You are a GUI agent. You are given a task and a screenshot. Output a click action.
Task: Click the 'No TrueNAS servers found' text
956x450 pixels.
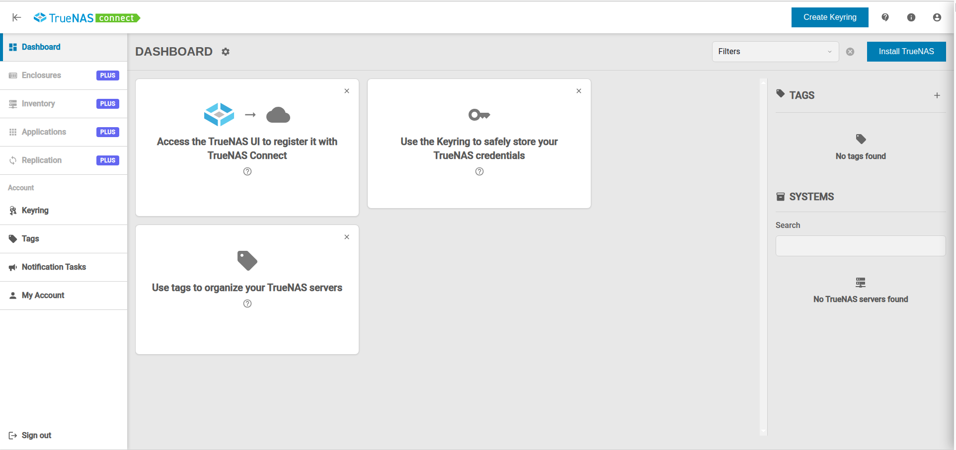[x=861, y=300]
